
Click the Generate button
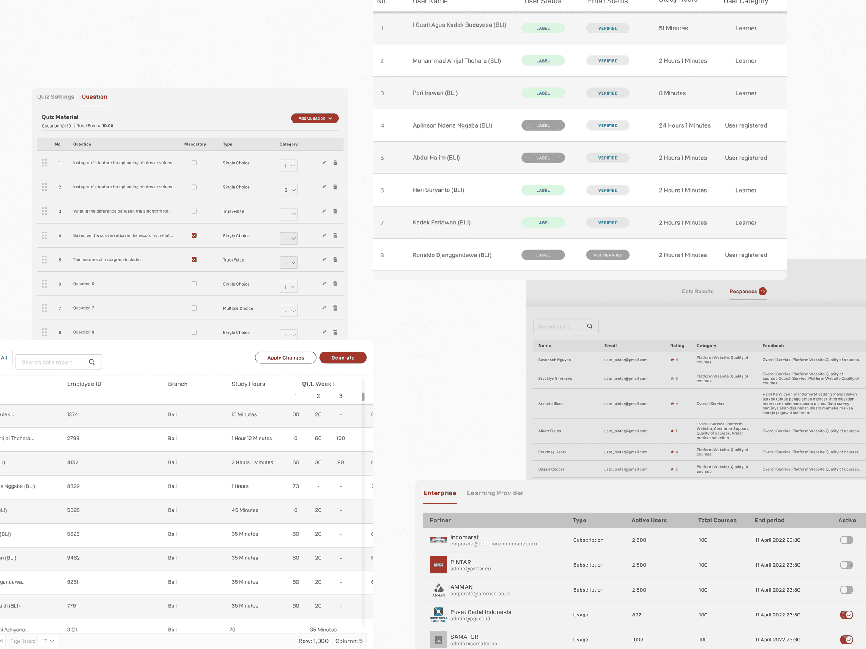(x=343, y=358)
